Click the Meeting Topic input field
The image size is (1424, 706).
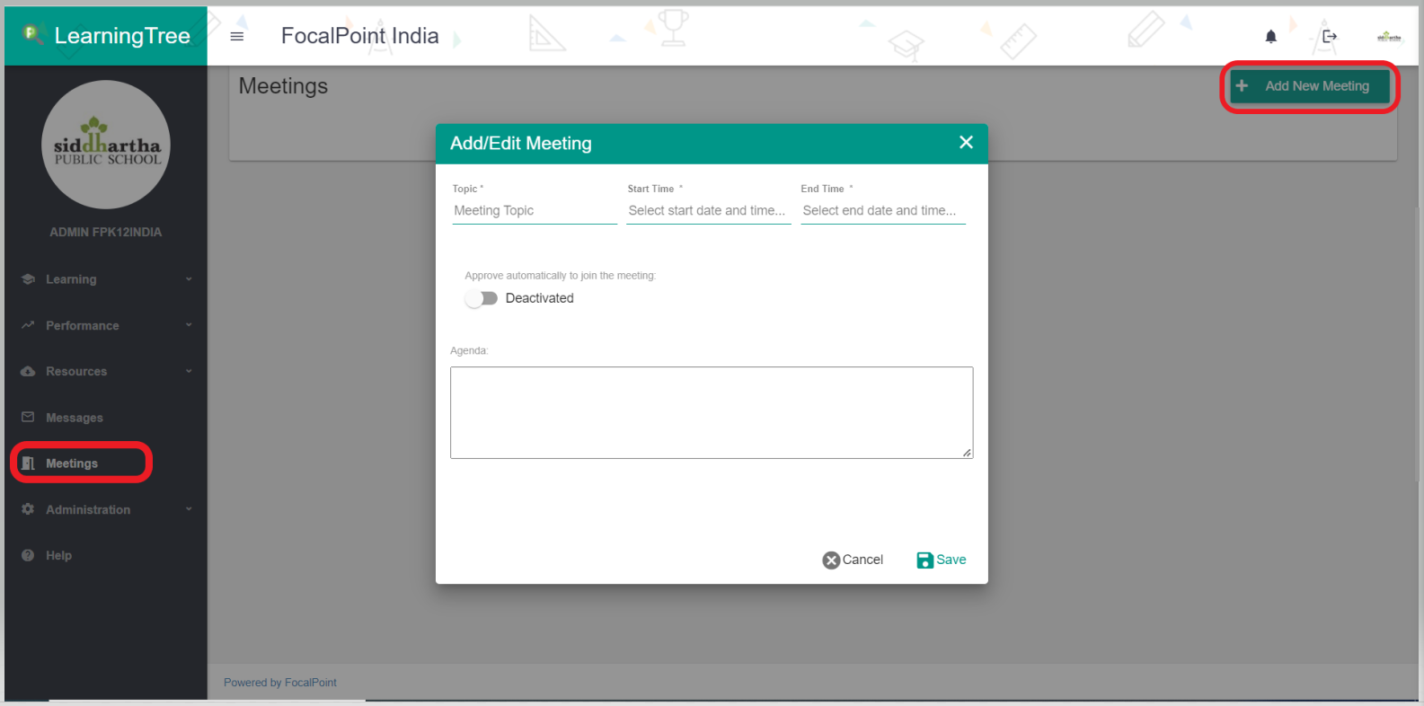tap(534, 211)
